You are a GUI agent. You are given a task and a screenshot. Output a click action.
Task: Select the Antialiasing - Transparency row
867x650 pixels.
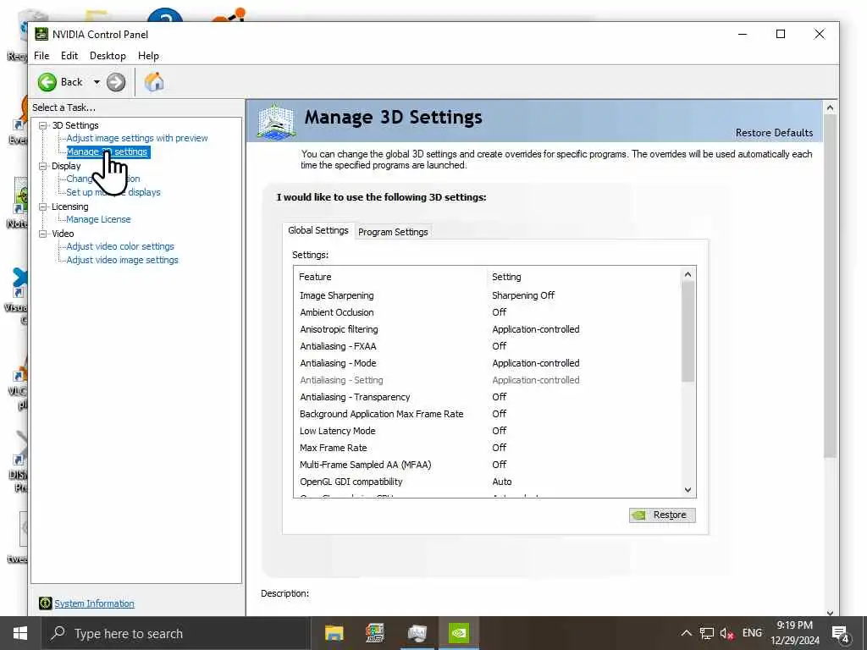coord(488,397)
